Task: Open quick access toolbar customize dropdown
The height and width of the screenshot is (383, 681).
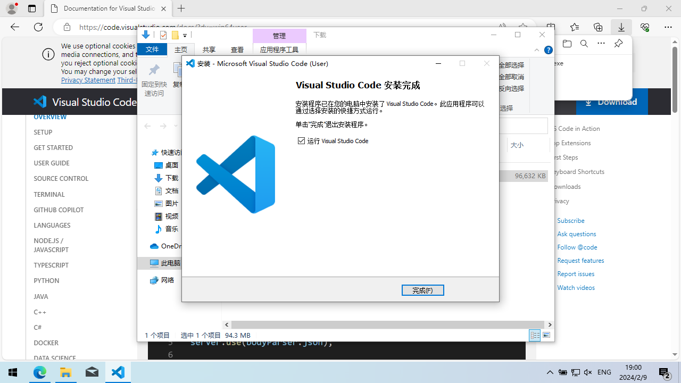Action: click(x=185, y=35)
